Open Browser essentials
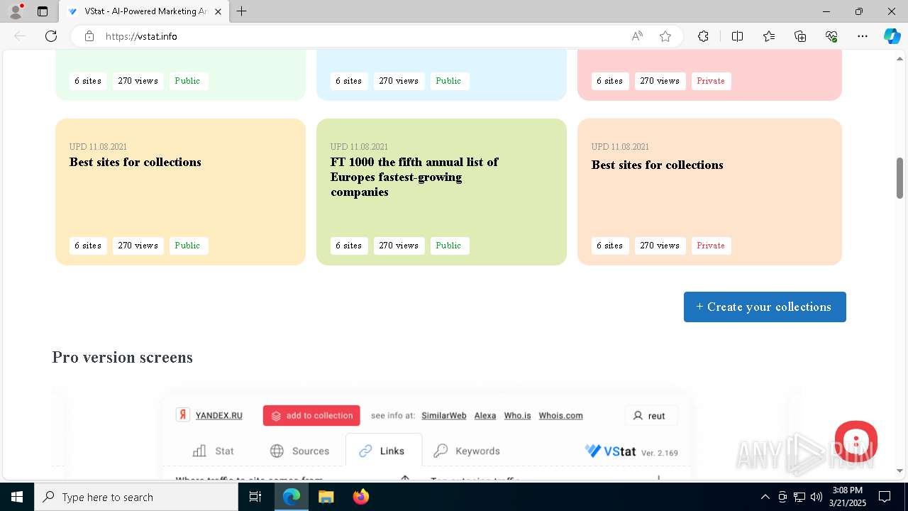 831,36
